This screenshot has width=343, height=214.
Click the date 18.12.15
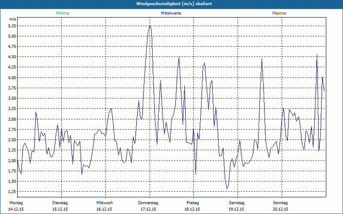point(192,209)
